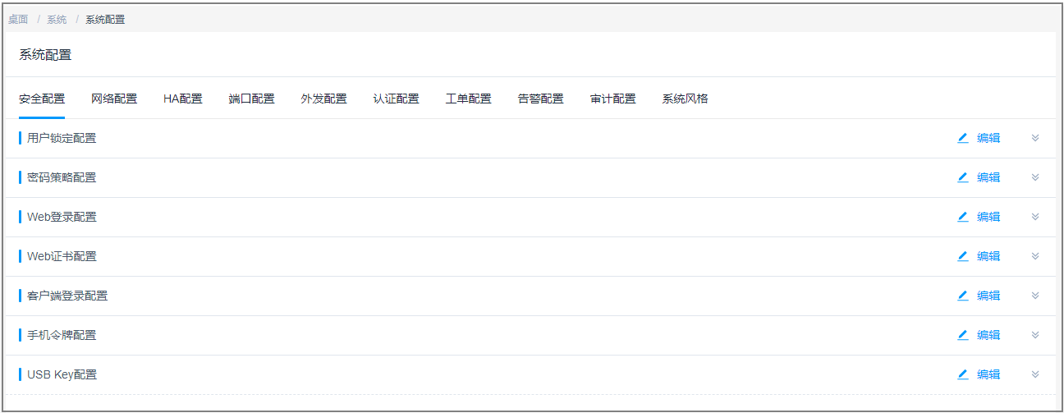Click the 密码策略配置 section title
1064x413 pixels.
[x=62, y=177]
